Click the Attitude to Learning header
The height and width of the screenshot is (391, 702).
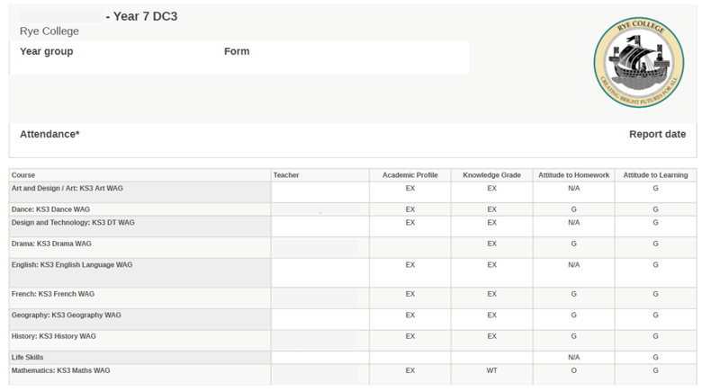[x=655, y=175]
